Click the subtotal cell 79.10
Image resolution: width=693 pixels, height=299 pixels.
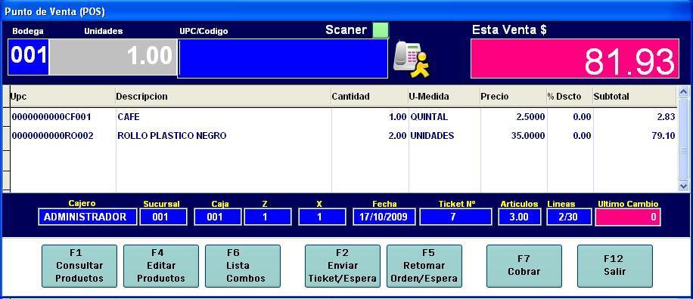click(635, 136)
